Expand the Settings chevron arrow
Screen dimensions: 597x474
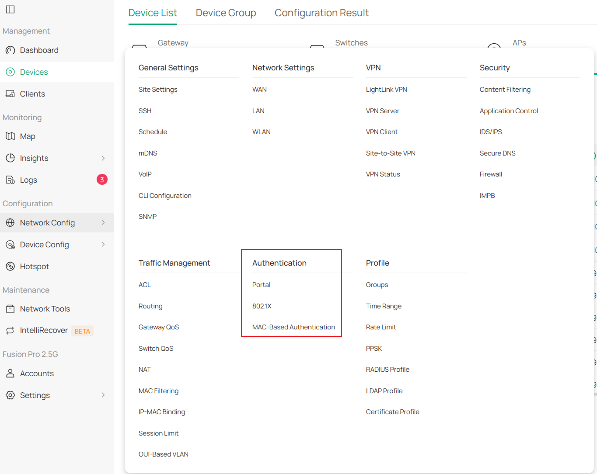(x=103, y=395)
